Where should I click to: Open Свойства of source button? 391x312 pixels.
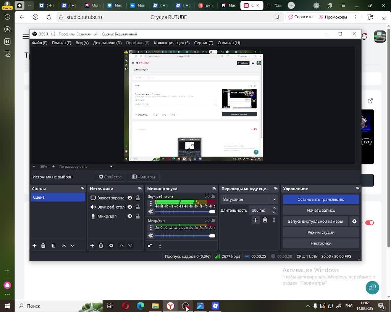pos(110,177)
